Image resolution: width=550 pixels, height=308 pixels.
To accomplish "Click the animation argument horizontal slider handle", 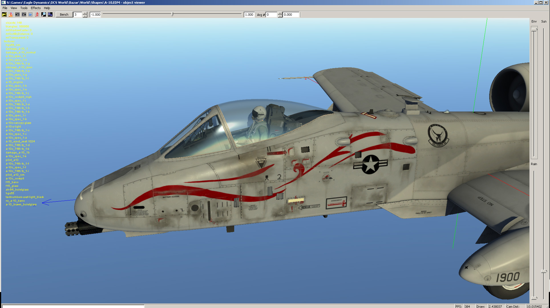I will click(172, 14).
